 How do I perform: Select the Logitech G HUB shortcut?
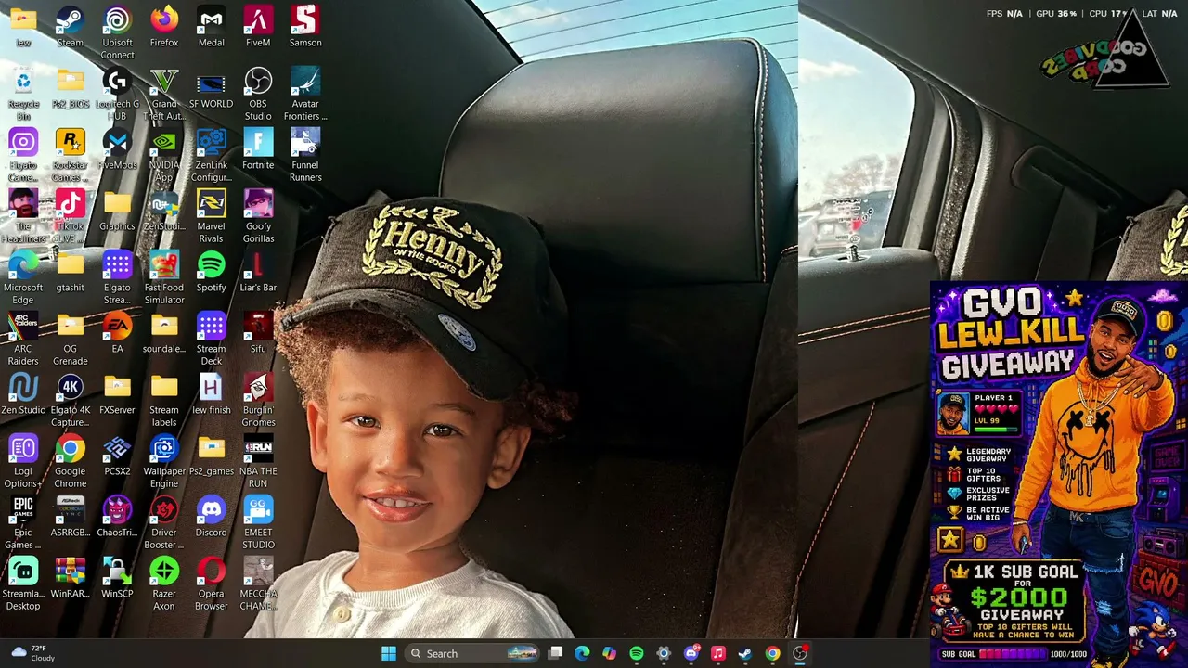(x=117, y=95)
